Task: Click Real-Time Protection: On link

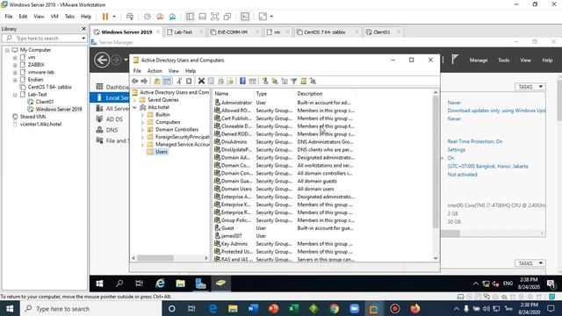Action: [474, 141]
